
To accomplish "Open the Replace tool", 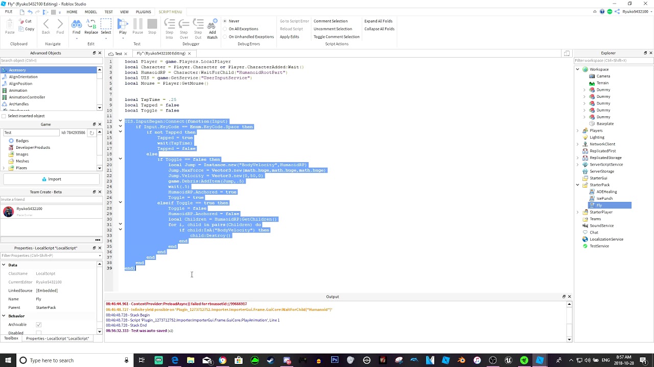I will coord(91,27).
